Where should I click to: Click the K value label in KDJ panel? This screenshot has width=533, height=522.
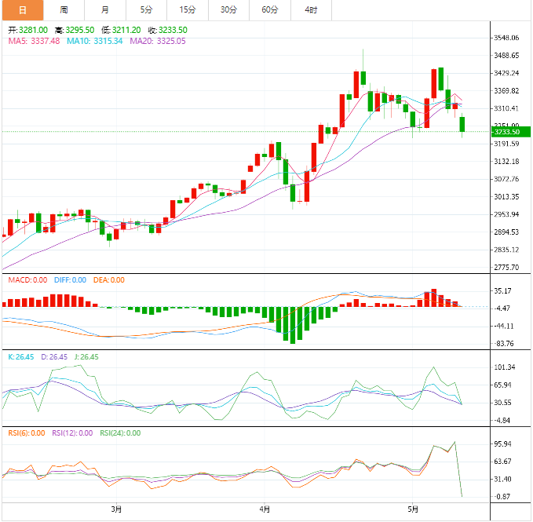click(x=20, y=356)
